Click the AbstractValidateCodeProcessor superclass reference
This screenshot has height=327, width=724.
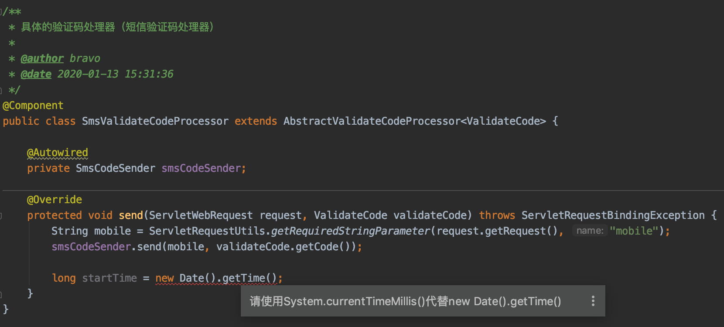pyautogui.click(x=372, y=121)
